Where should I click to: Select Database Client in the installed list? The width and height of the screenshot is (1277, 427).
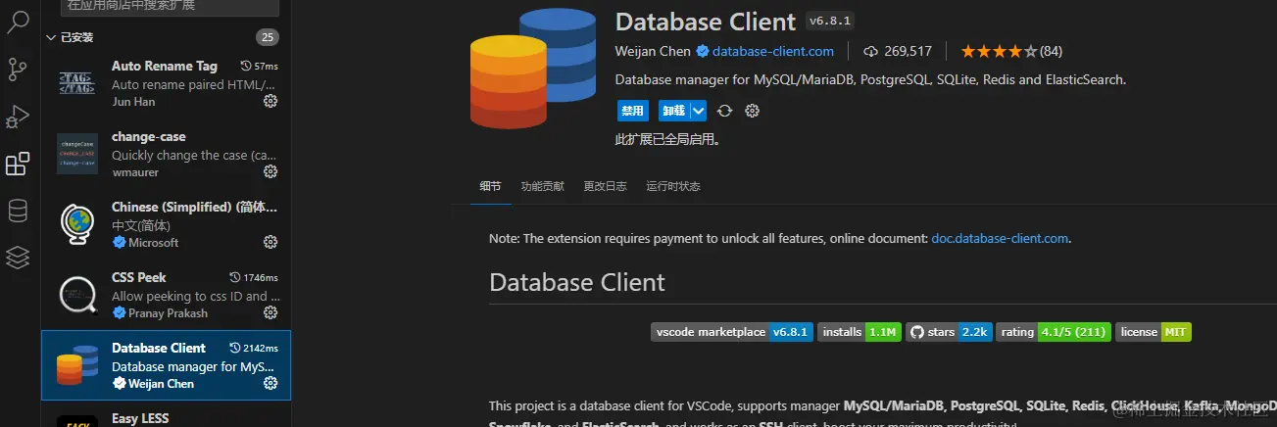pos(167,365)
